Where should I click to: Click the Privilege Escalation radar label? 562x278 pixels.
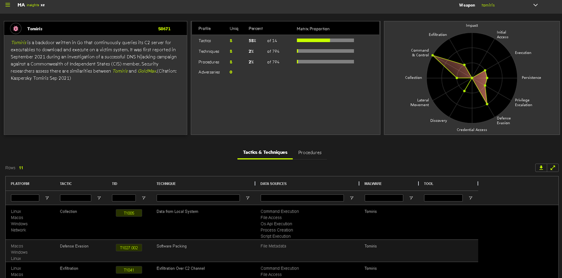[x=524, y=103]
